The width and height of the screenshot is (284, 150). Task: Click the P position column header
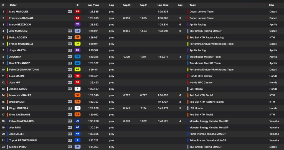(3, 5)
